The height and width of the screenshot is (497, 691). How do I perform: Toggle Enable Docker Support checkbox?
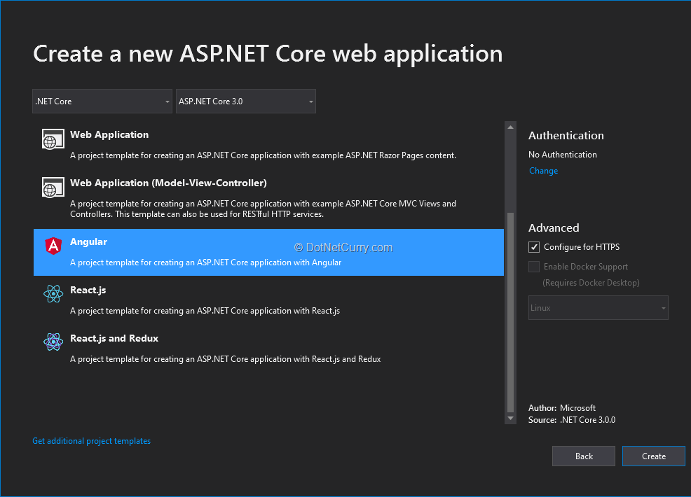tap(534, 266)
